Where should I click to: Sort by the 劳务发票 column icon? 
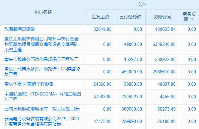(x=192, y=20)
